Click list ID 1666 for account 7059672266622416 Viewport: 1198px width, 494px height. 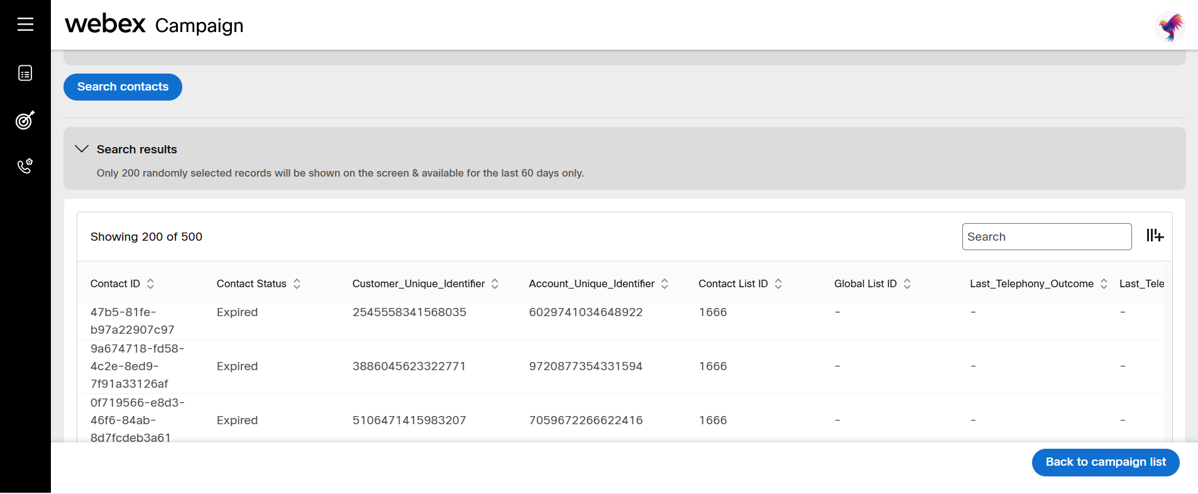point(713,420)
